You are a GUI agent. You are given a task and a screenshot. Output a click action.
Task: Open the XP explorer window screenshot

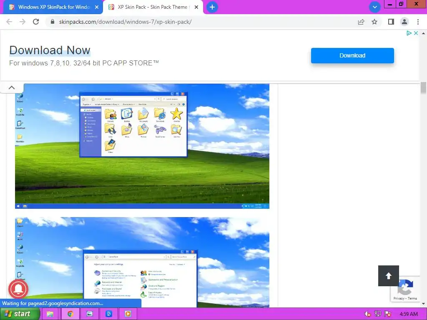(142, 146)
